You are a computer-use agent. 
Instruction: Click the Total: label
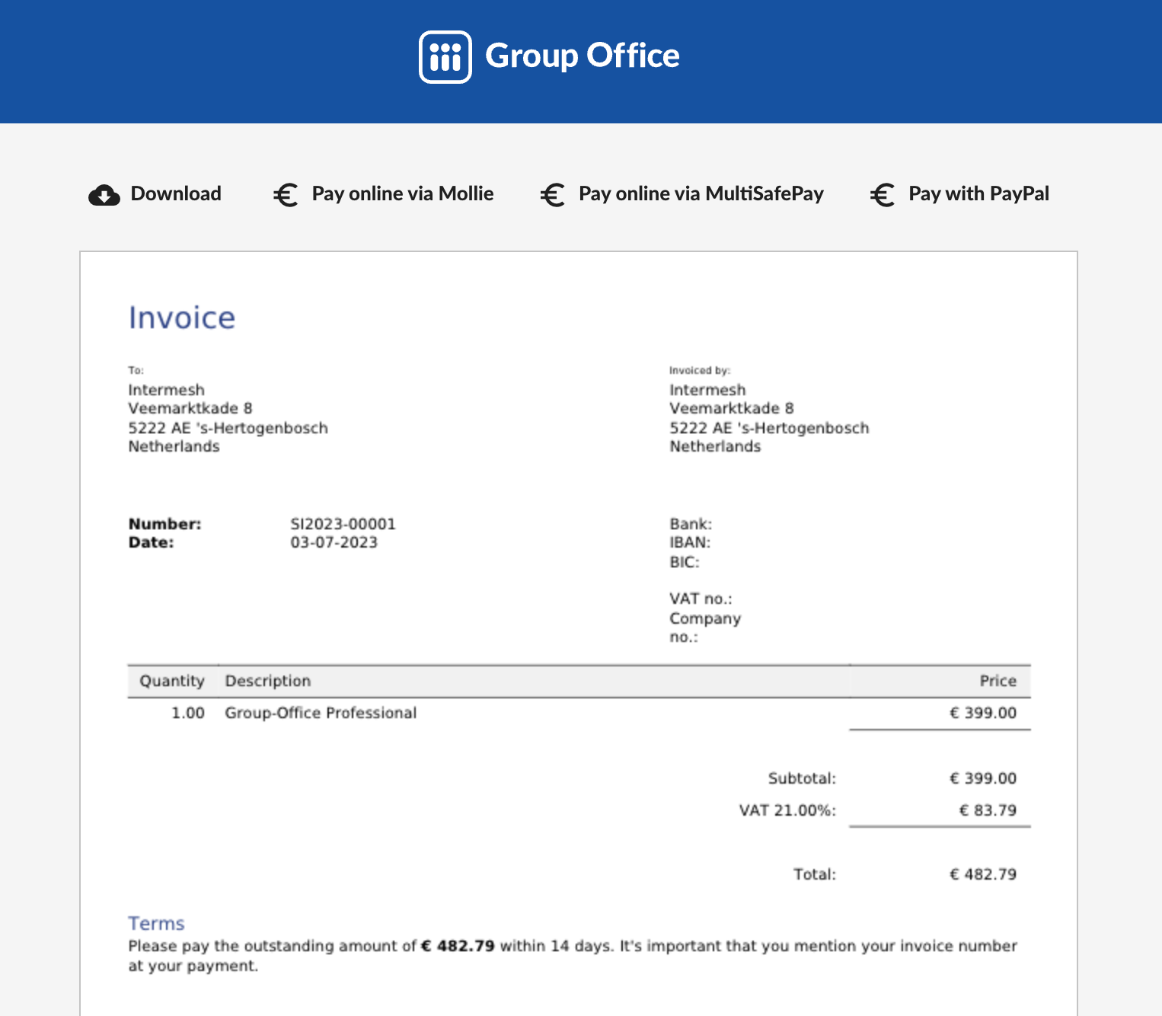[815, 874]
